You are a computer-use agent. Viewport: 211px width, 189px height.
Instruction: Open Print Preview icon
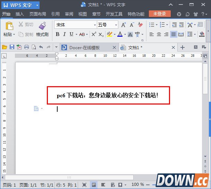[x=34, y=47]
